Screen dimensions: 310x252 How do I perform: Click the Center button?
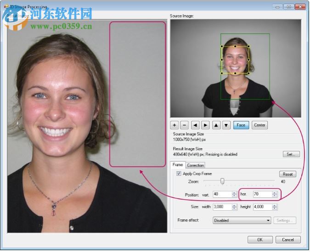click(x=259, y=125)
